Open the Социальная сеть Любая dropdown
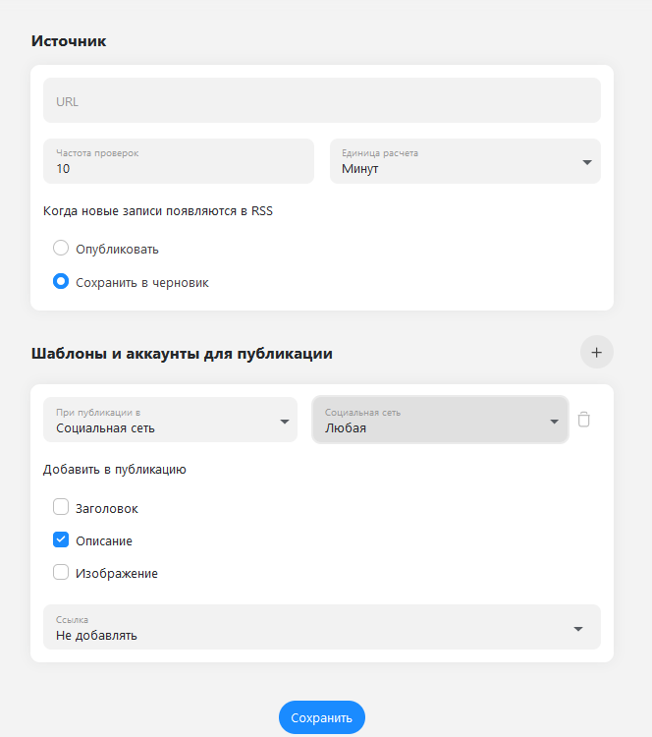652x737 pixels. [x=440, y=420]
